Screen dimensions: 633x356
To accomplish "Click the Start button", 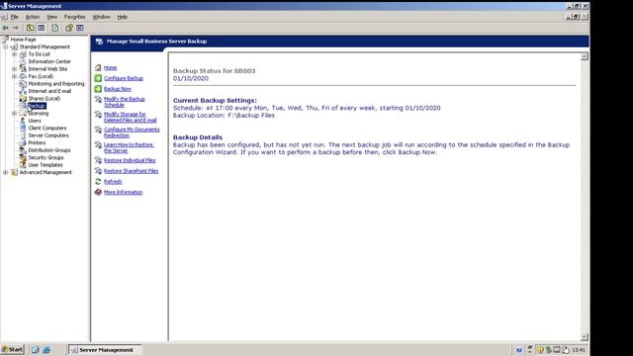I will pos(13,349).
